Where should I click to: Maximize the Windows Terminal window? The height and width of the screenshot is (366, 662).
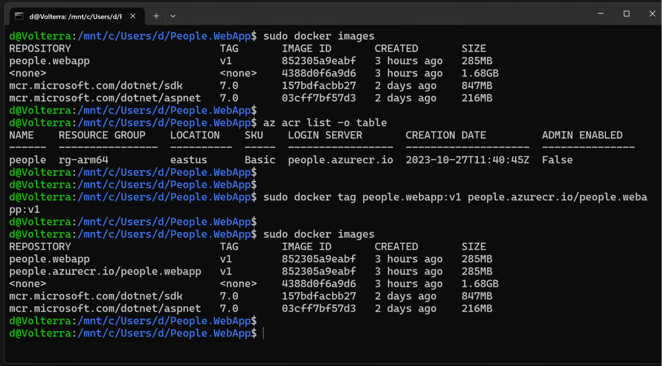[x=626, y=13]
